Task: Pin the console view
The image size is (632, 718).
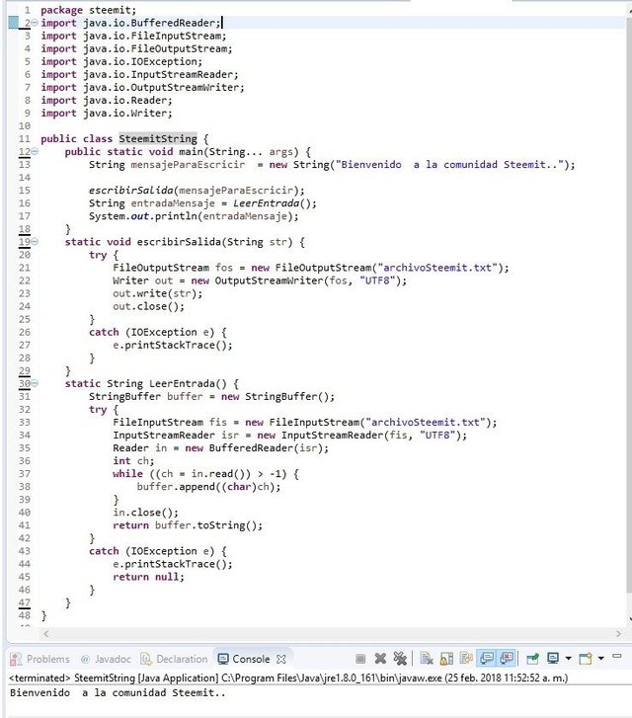Action: 532,659
